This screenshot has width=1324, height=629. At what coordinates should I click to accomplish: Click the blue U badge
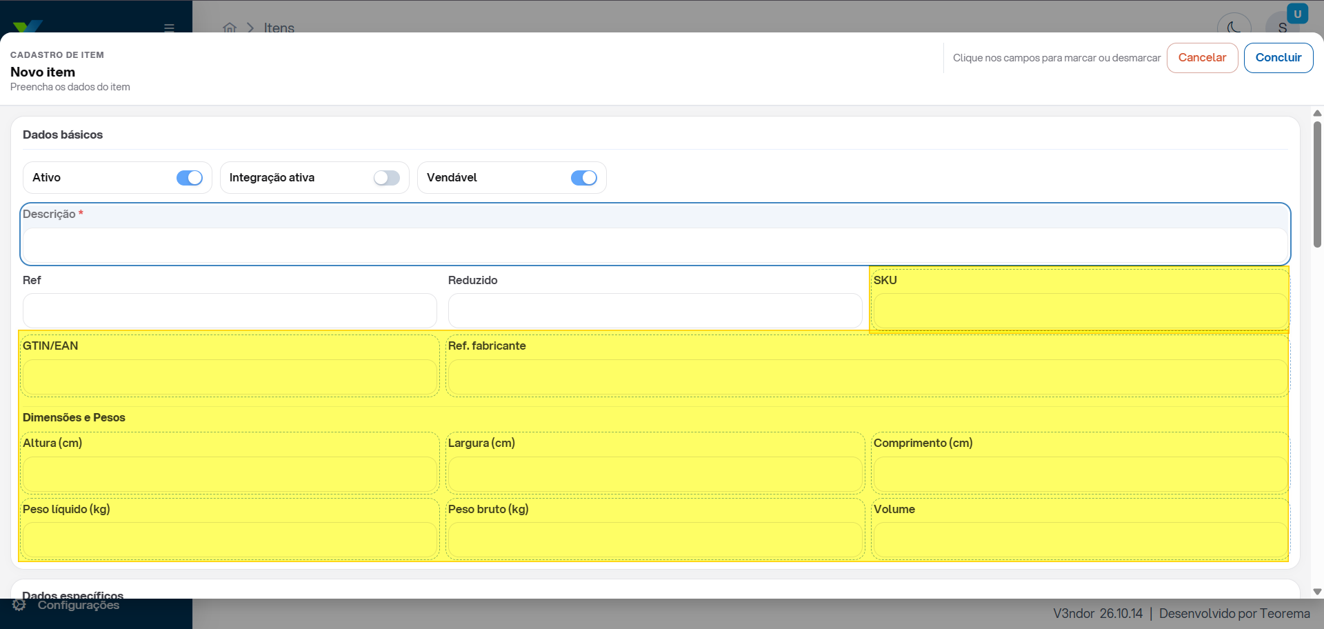1298,14
